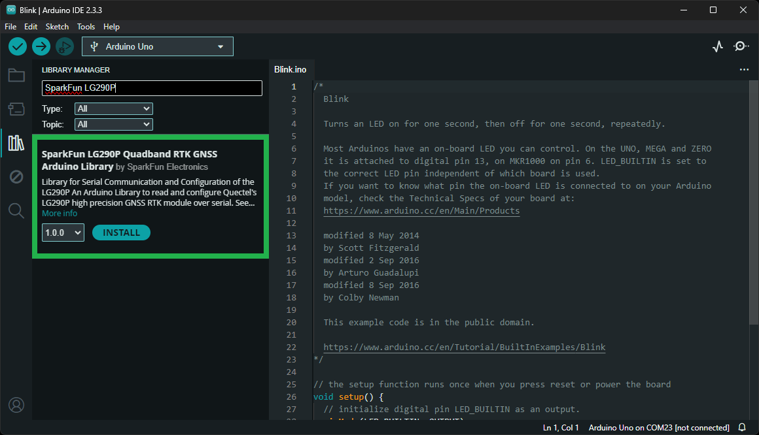Follow the BuiltInExamples/Blink tutorial link
This screenshot has width=759, height=435.
coord(464,347)
